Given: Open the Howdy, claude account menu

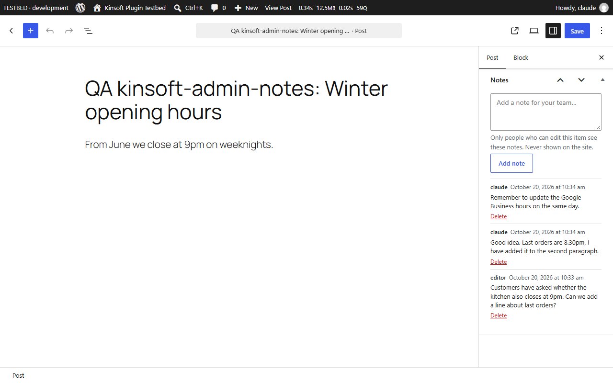Looking at the screenshot, I should 582,8.
